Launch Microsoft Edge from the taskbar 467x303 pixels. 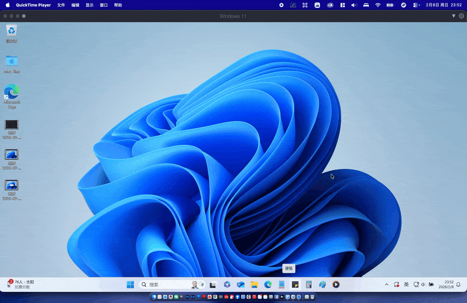268,285
